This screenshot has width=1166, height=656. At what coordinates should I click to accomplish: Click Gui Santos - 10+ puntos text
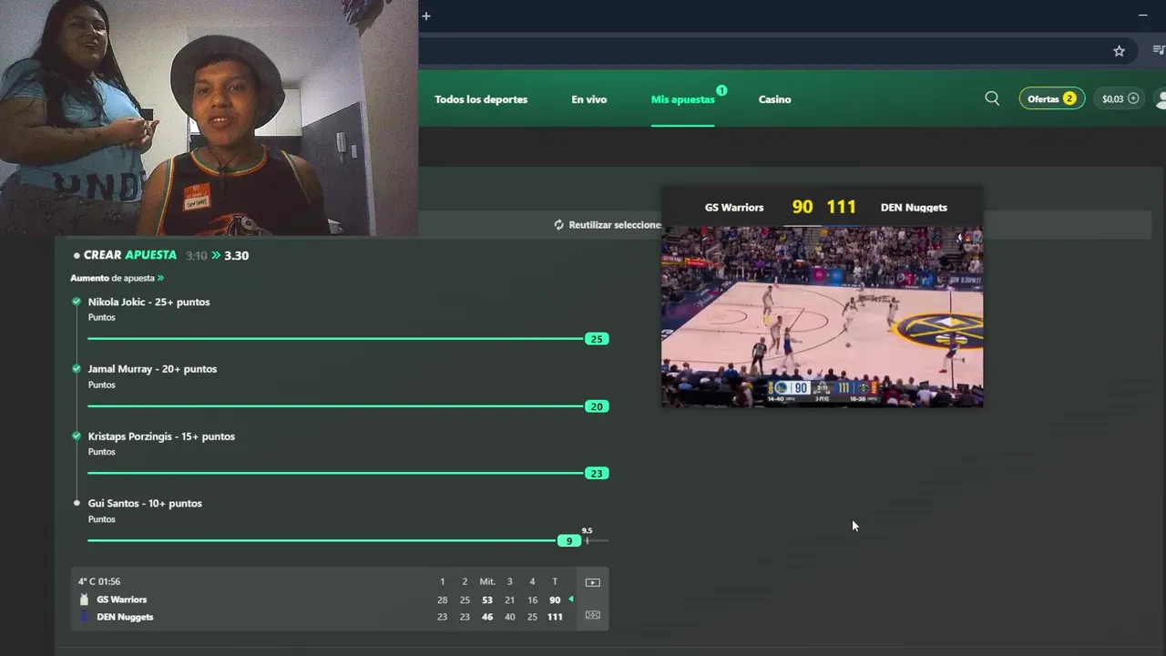[145, 503]
